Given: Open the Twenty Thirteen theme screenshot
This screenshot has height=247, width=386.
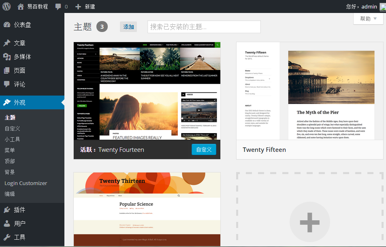Looking at the screenshot, I should [147, 209].
